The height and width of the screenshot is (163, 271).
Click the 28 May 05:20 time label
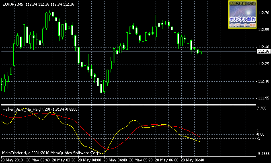141,160
